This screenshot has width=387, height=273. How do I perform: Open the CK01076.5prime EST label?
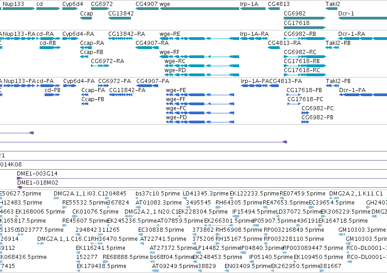click(x=95, y=212)
